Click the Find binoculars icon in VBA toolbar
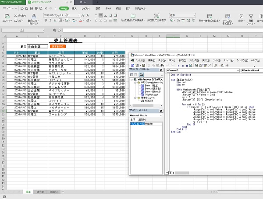 point(162,66)
